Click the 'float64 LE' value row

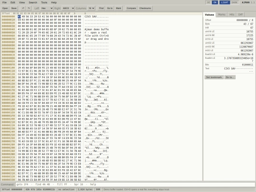click(x=229, y=59)
